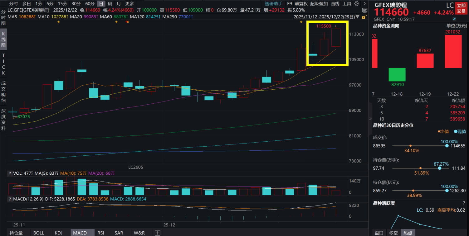The height and width of the screenshot is (236, 469).
Task: Click the MA5 108288 indicator label
Action: pos(22,17)
